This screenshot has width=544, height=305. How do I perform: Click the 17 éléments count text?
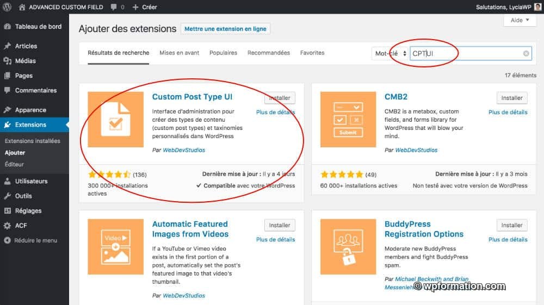[521, 75]
